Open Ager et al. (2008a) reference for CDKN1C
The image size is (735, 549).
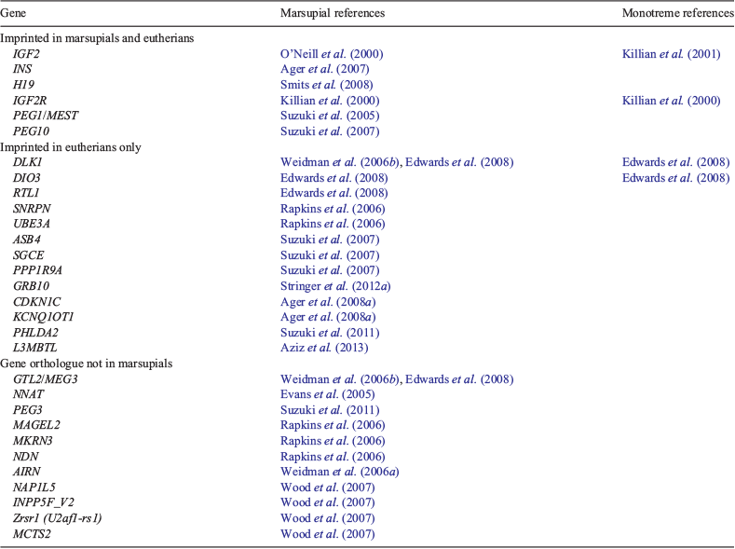(328, 302)
